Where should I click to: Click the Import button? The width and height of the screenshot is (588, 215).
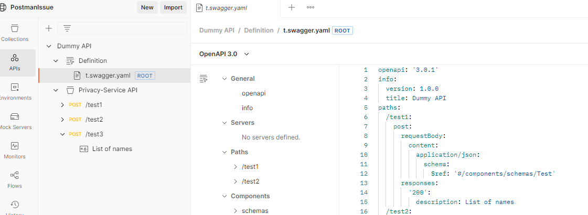173,7
